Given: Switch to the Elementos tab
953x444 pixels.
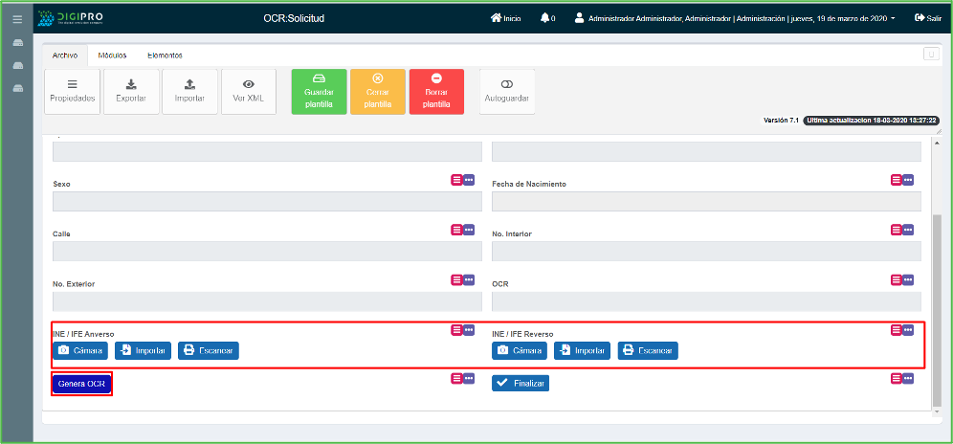Looking at the screenshot, I should pyautogui.click(x=165, y=55).
